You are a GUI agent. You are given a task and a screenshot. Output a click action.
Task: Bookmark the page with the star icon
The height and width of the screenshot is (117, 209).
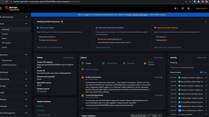(190, 2)
